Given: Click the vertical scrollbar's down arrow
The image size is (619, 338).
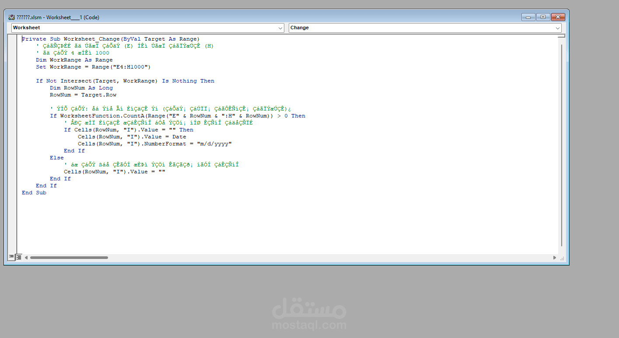Looking at the screenshot, I should click(561, 249).
